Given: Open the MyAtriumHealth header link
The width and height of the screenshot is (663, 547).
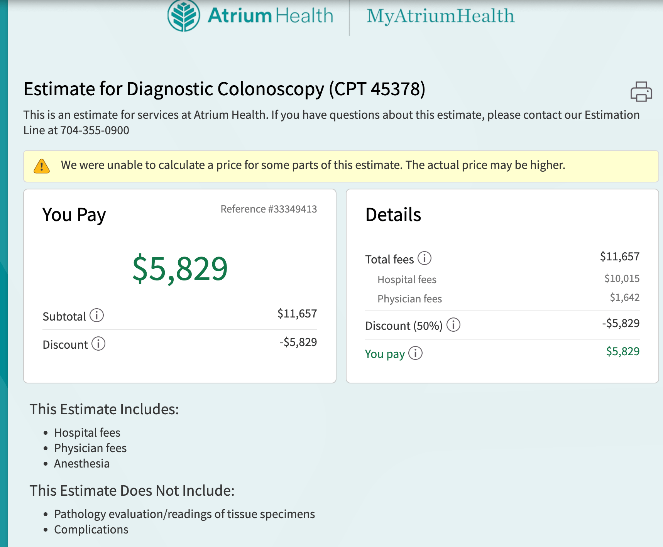Looking at the screenshot, I should click(440, 16).
